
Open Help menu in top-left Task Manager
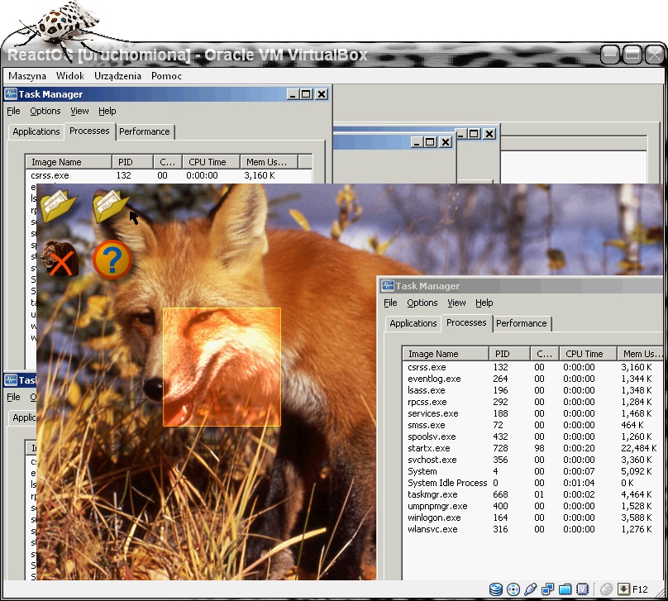coord(107,111)
